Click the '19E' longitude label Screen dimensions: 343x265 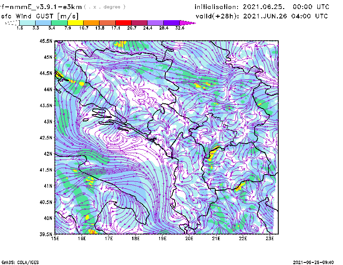point(162,238)
